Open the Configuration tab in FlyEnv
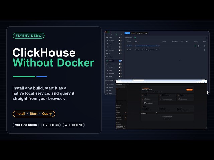This screenshot has height=160, width=214. [140, 33]
